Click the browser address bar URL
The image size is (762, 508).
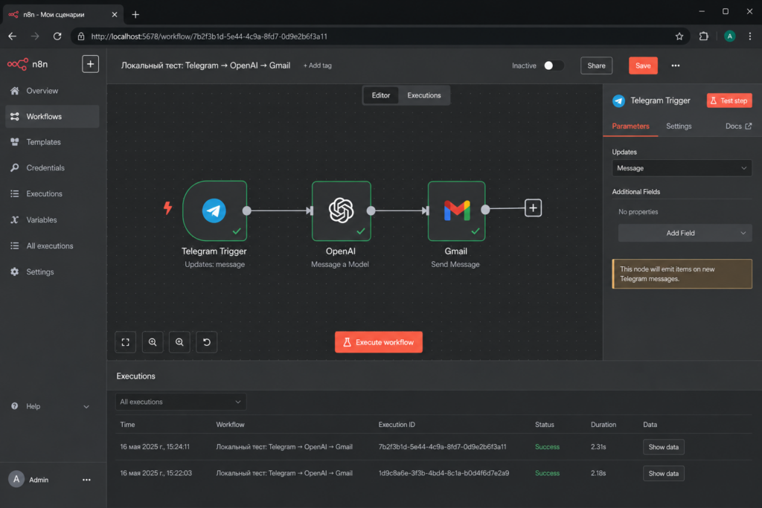[209, 36]
